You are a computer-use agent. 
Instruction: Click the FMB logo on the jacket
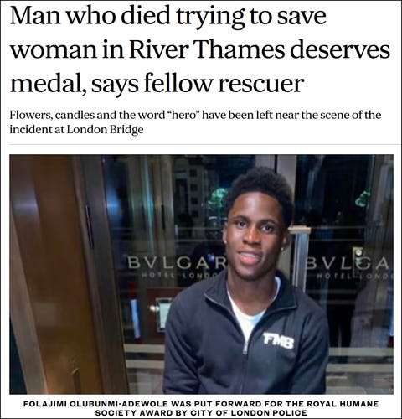point(278,341)
